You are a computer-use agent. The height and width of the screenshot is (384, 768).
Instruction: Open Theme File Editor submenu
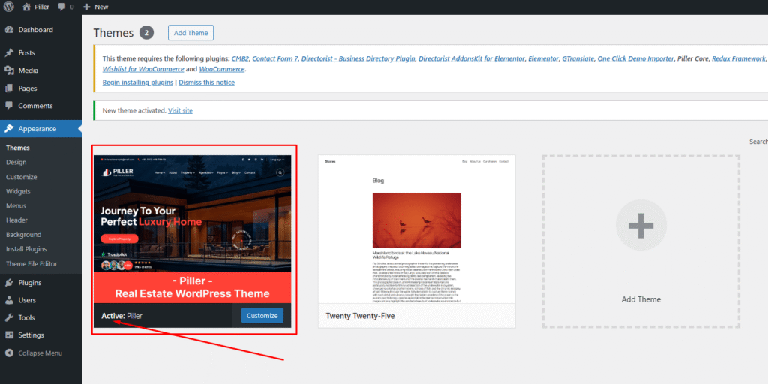click(x=31, y=263)
